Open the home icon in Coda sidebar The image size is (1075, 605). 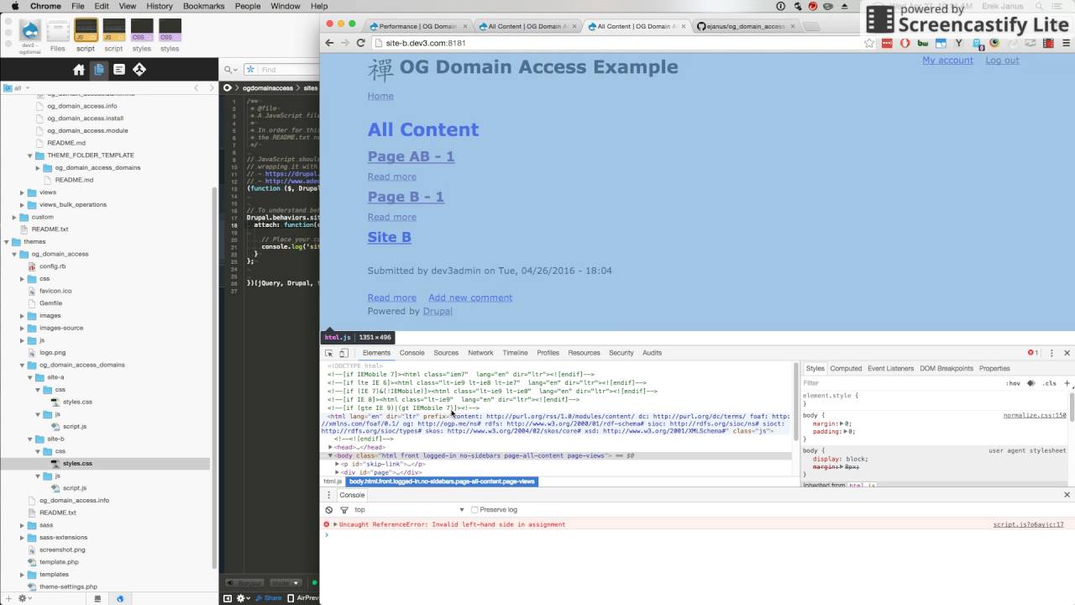79,70
